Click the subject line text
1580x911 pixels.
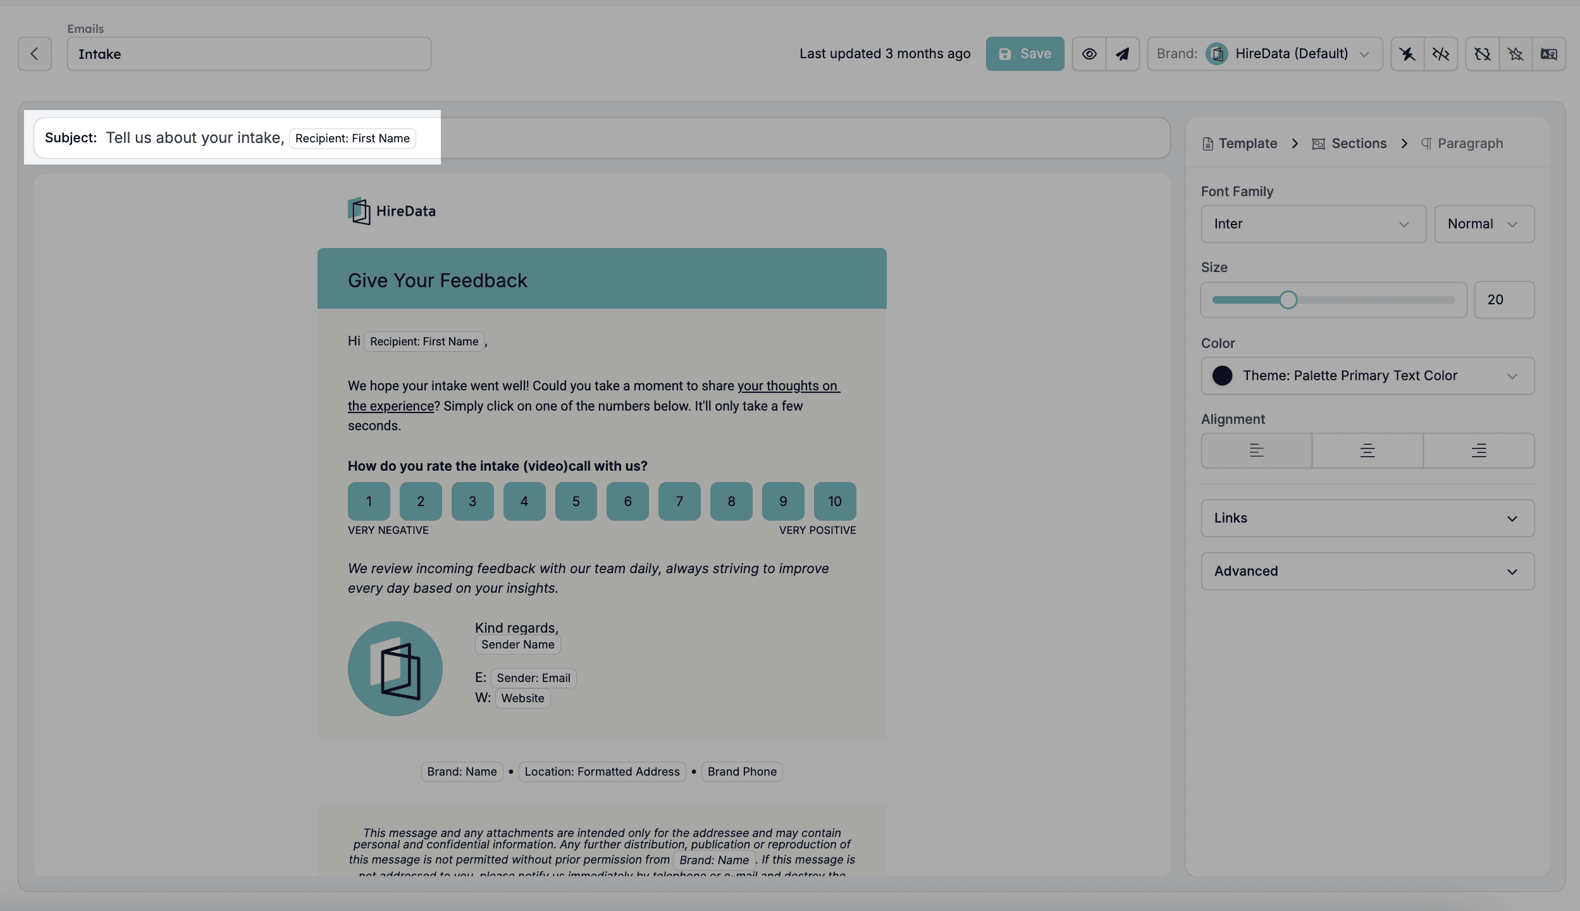(195, 138)
